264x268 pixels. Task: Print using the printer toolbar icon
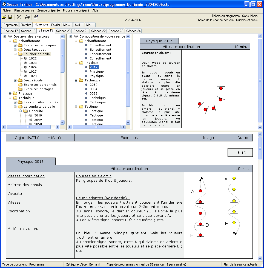pyautogui.click(x=27, y=17)
